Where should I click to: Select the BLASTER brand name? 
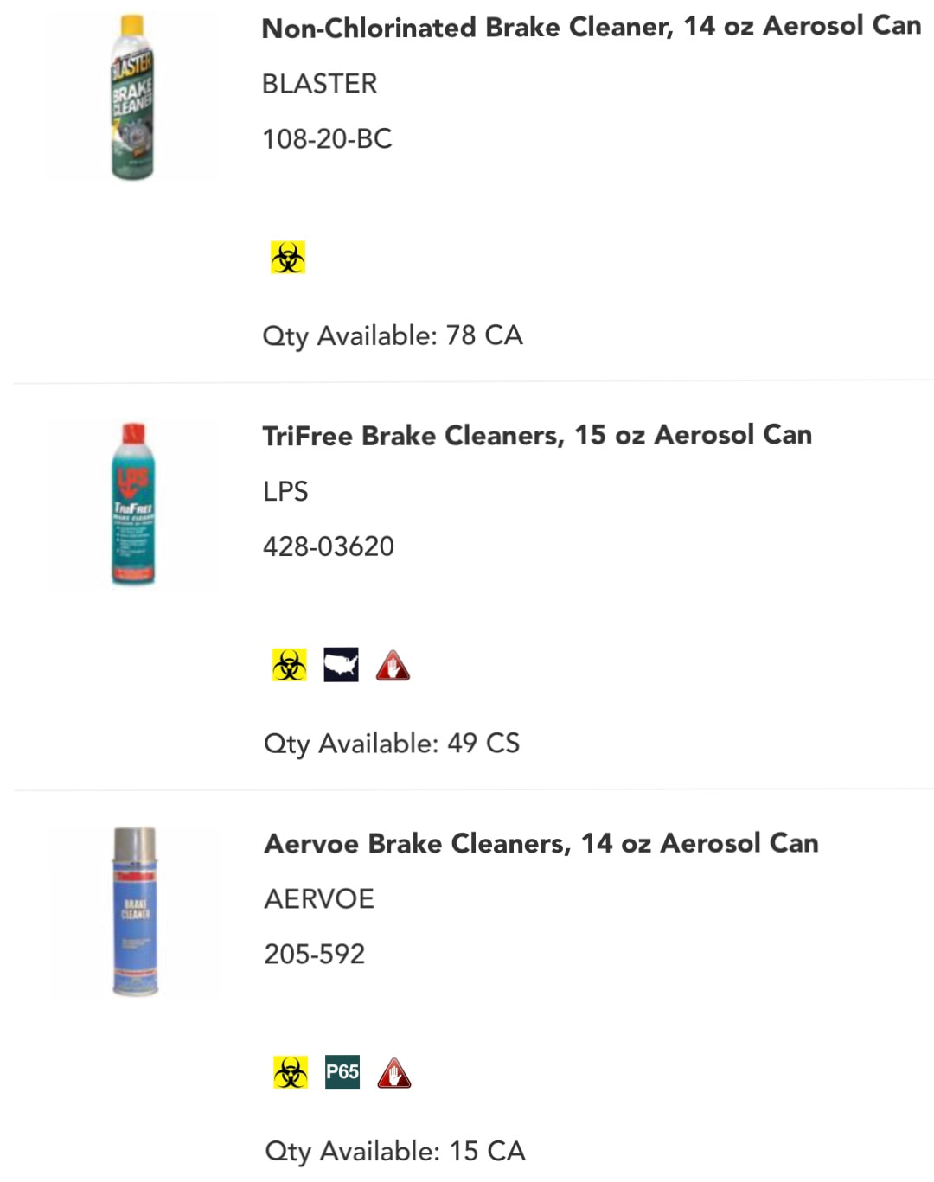tap(319, 84)
